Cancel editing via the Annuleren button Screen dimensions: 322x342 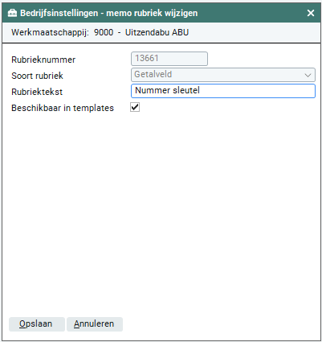pos(95,324)
